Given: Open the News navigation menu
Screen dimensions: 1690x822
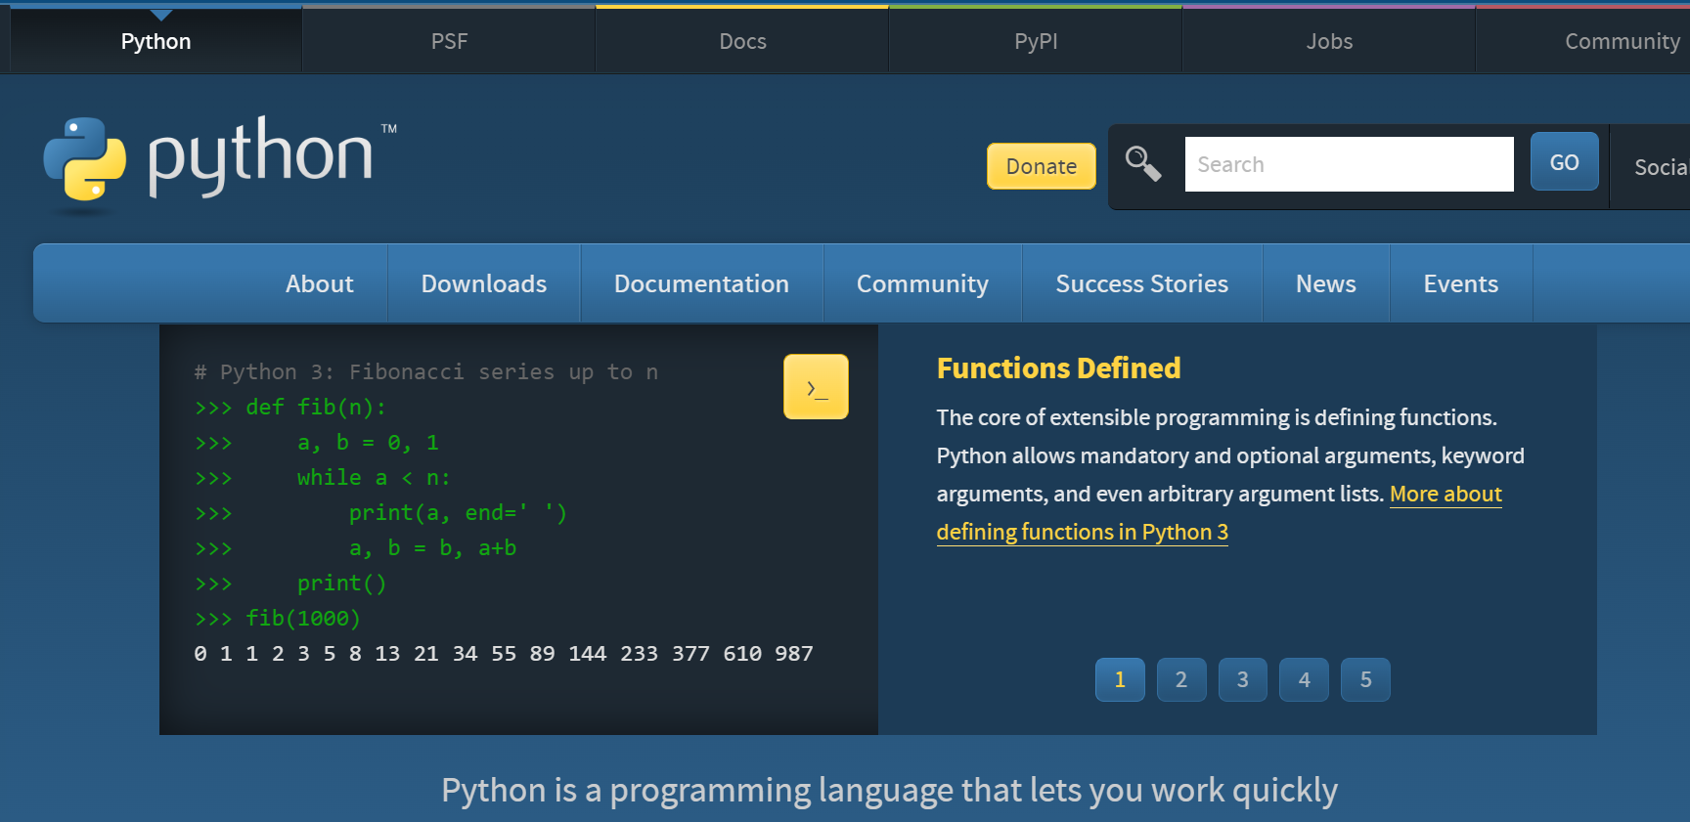Looking at the screenshot, I should (x=1325, y=283).
